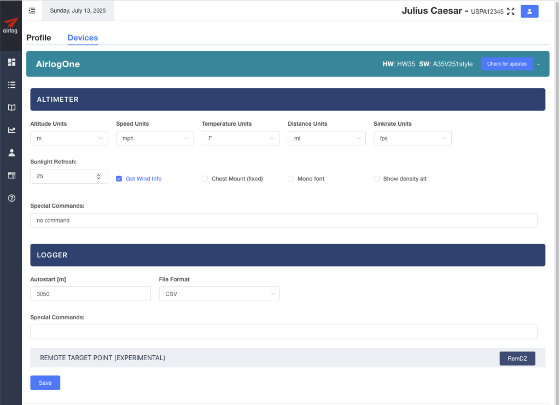Switch to the Profile tab

coord(39,38)
